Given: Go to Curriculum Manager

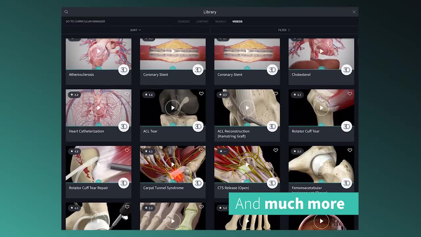Looking at the screenshot, I should (x=85, y=21).
